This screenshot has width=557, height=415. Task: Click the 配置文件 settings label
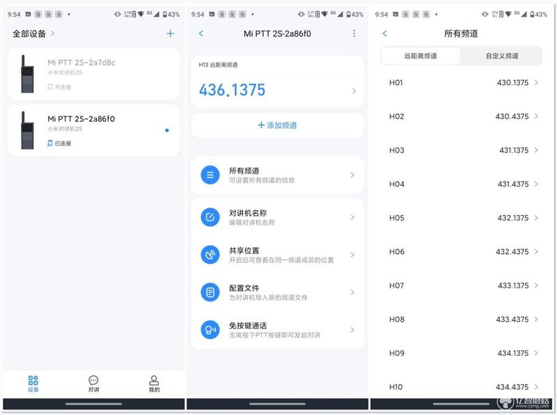click(244, 288)
